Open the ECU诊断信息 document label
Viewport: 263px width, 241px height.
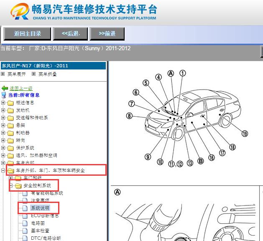click(x=45, y=216)
